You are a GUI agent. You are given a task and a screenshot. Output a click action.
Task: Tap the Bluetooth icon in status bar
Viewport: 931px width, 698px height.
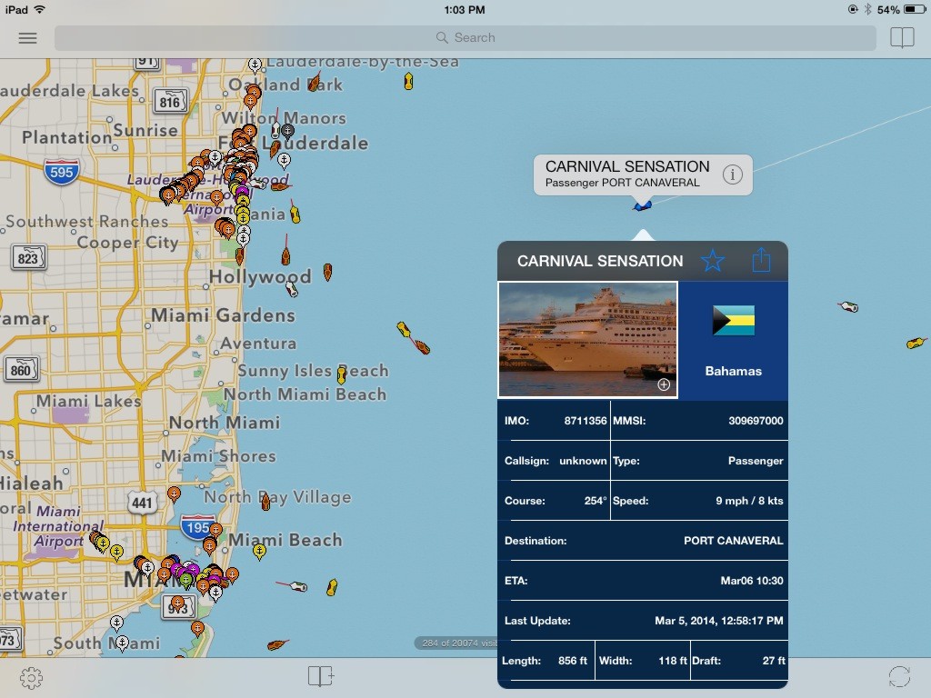tap(867, 9)
